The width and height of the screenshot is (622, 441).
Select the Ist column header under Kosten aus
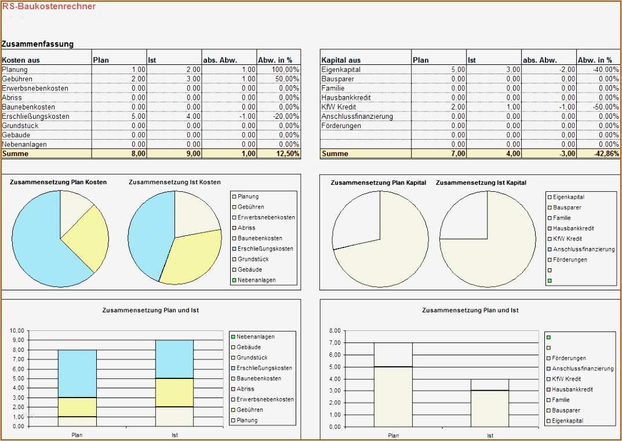[x=153, y=59]
